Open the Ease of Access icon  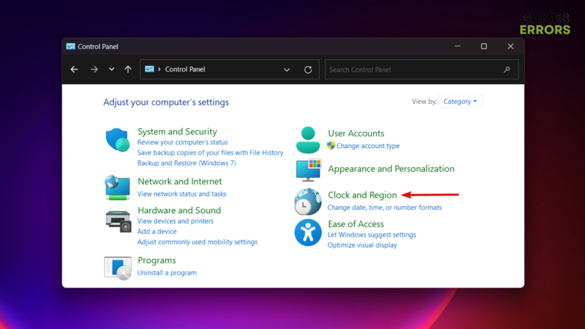pyautogui.click(x=308, y=232)
